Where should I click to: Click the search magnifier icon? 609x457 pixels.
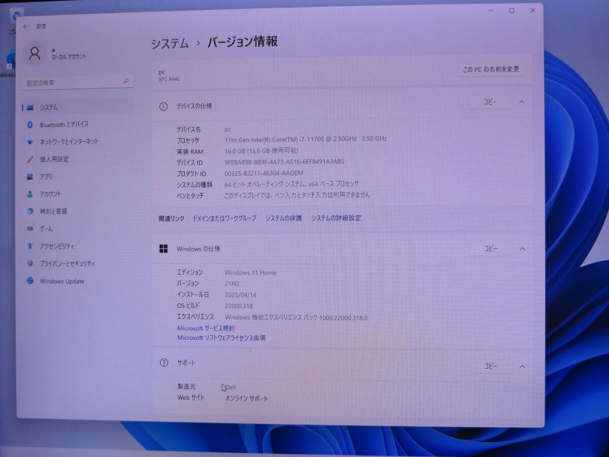coord(126,81)
